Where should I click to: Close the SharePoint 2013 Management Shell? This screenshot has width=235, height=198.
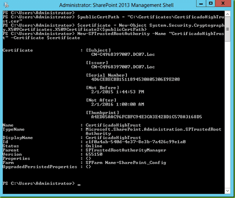223,4
